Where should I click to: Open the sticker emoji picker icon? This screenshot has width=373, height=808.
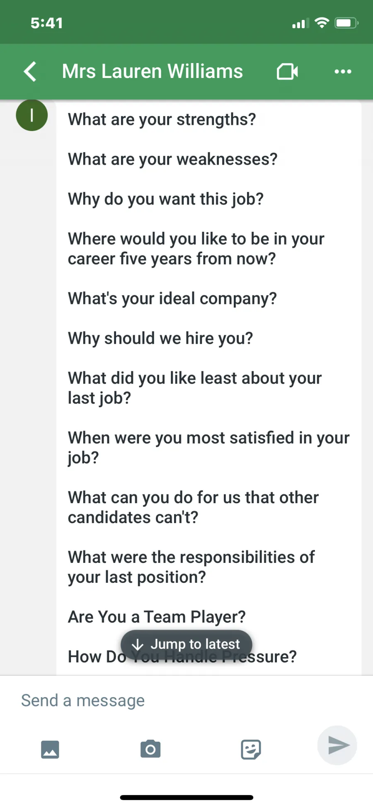coord(251,749)
